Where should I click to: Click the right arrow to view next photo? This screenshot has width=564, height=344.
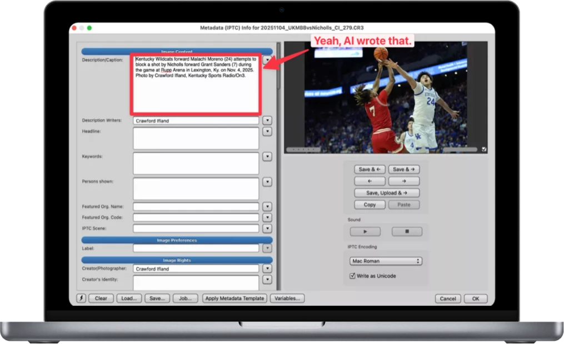(x=403, y=180)
